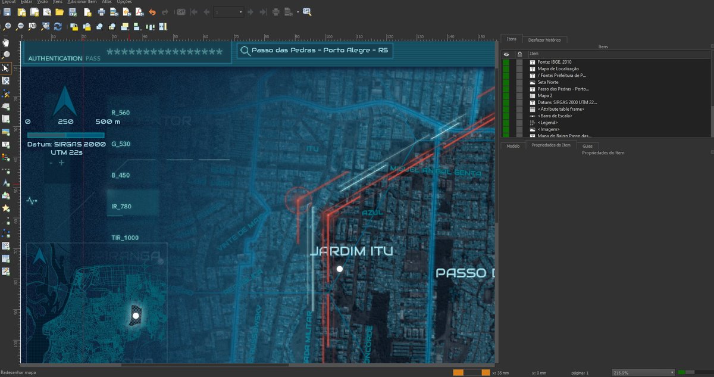Hide the Seta Norte item
The width and height of the screenshot is (714, 377).
pyautogui.click(x=506, y=82)
